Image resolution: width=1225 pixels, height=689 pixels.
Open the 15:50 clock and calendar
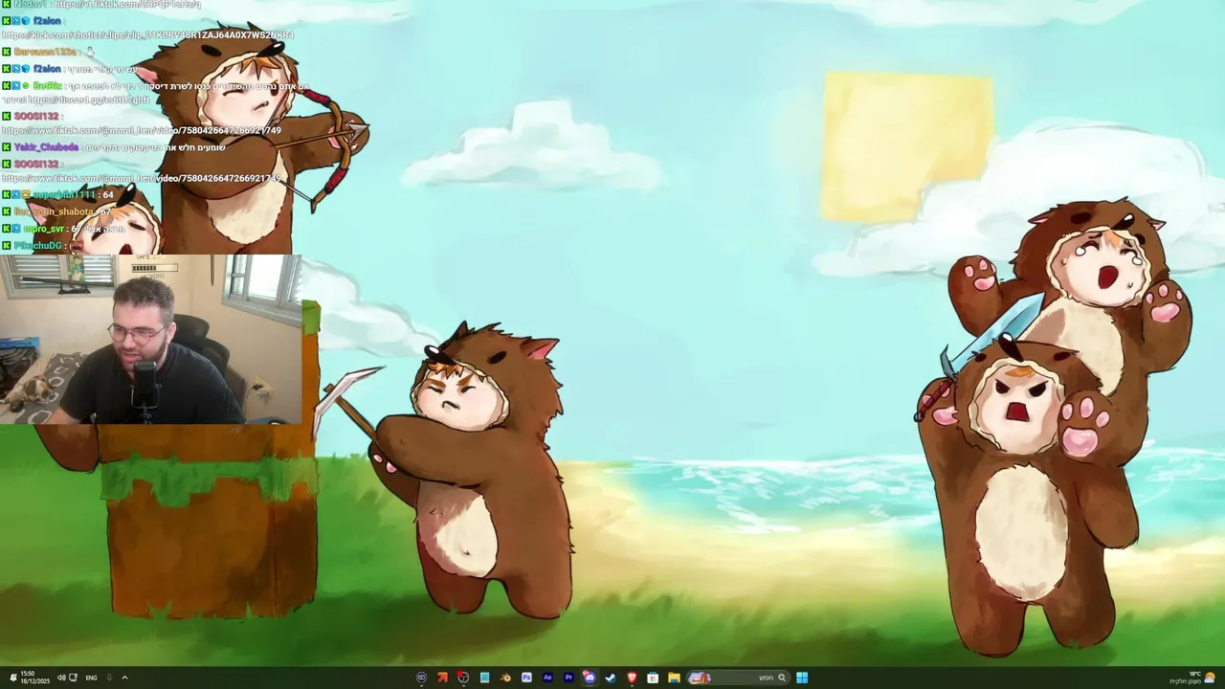[x=34, y=678]
